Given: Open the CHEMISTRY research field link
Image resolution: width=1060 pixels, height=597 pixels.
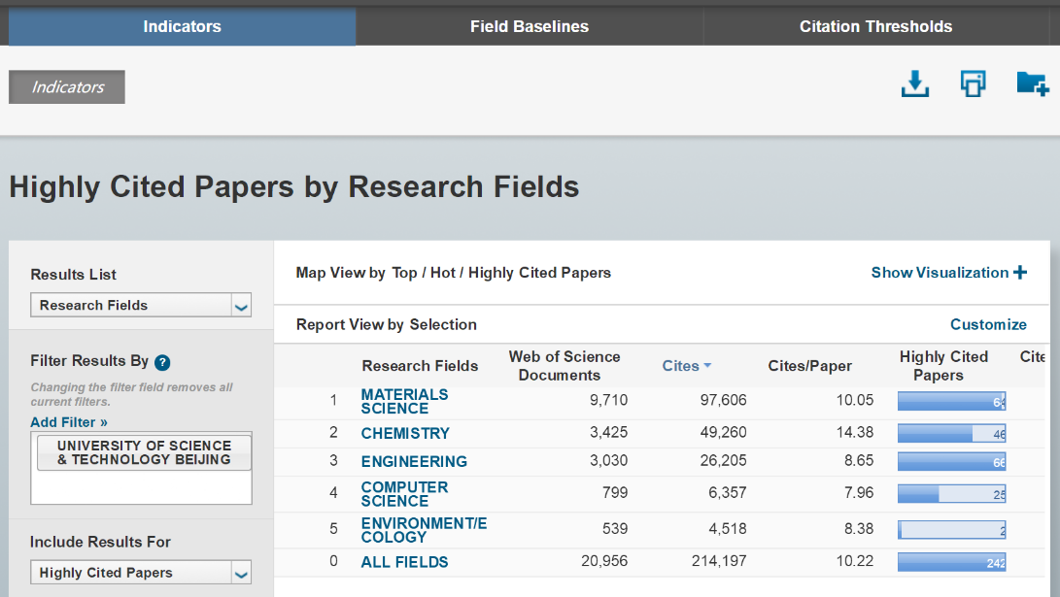Looking at the screenshot, I should 405,433.
